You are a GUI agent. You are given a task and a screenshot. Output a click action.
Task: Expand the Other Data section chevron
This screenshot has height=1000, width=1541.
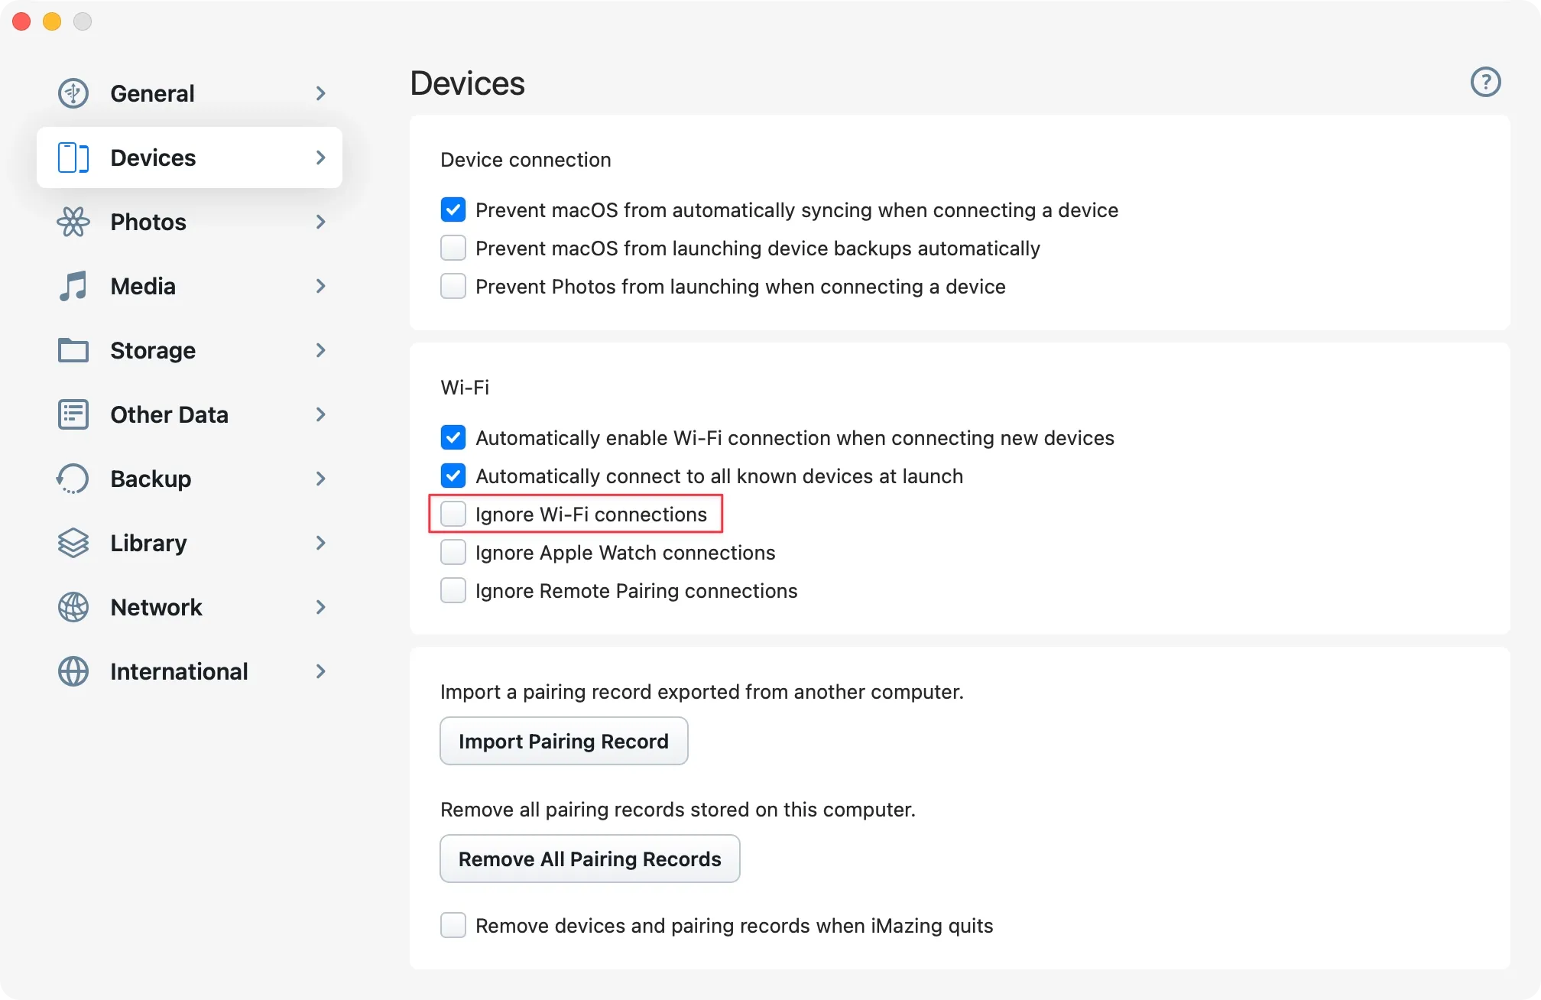tap(320, 414)
